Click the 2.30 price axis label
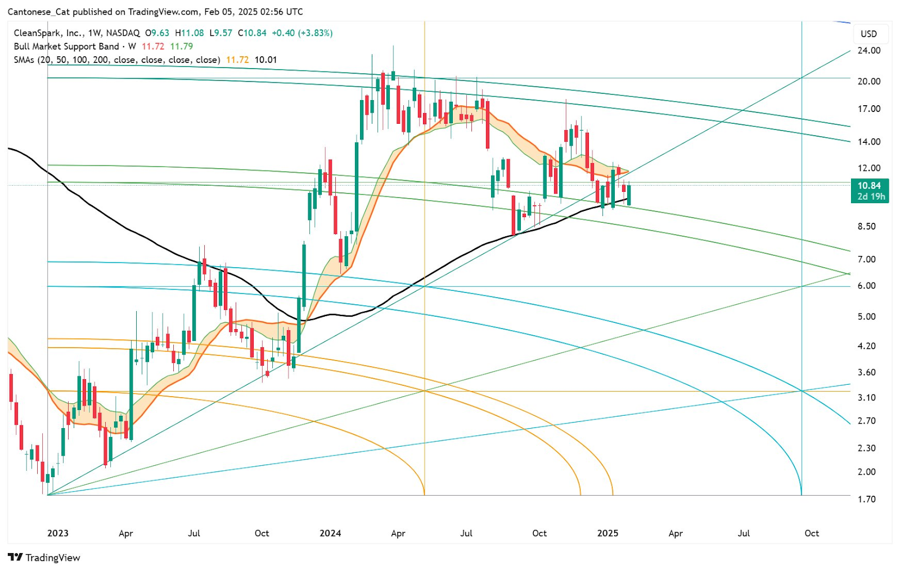Viewport: 900px width, 571px height. click(x=867, y=448)
